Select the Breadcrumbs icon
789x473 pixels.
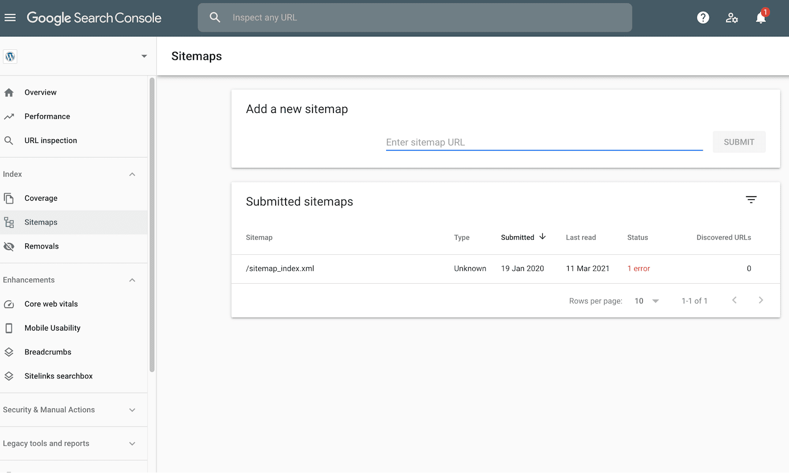click(9, 352)
